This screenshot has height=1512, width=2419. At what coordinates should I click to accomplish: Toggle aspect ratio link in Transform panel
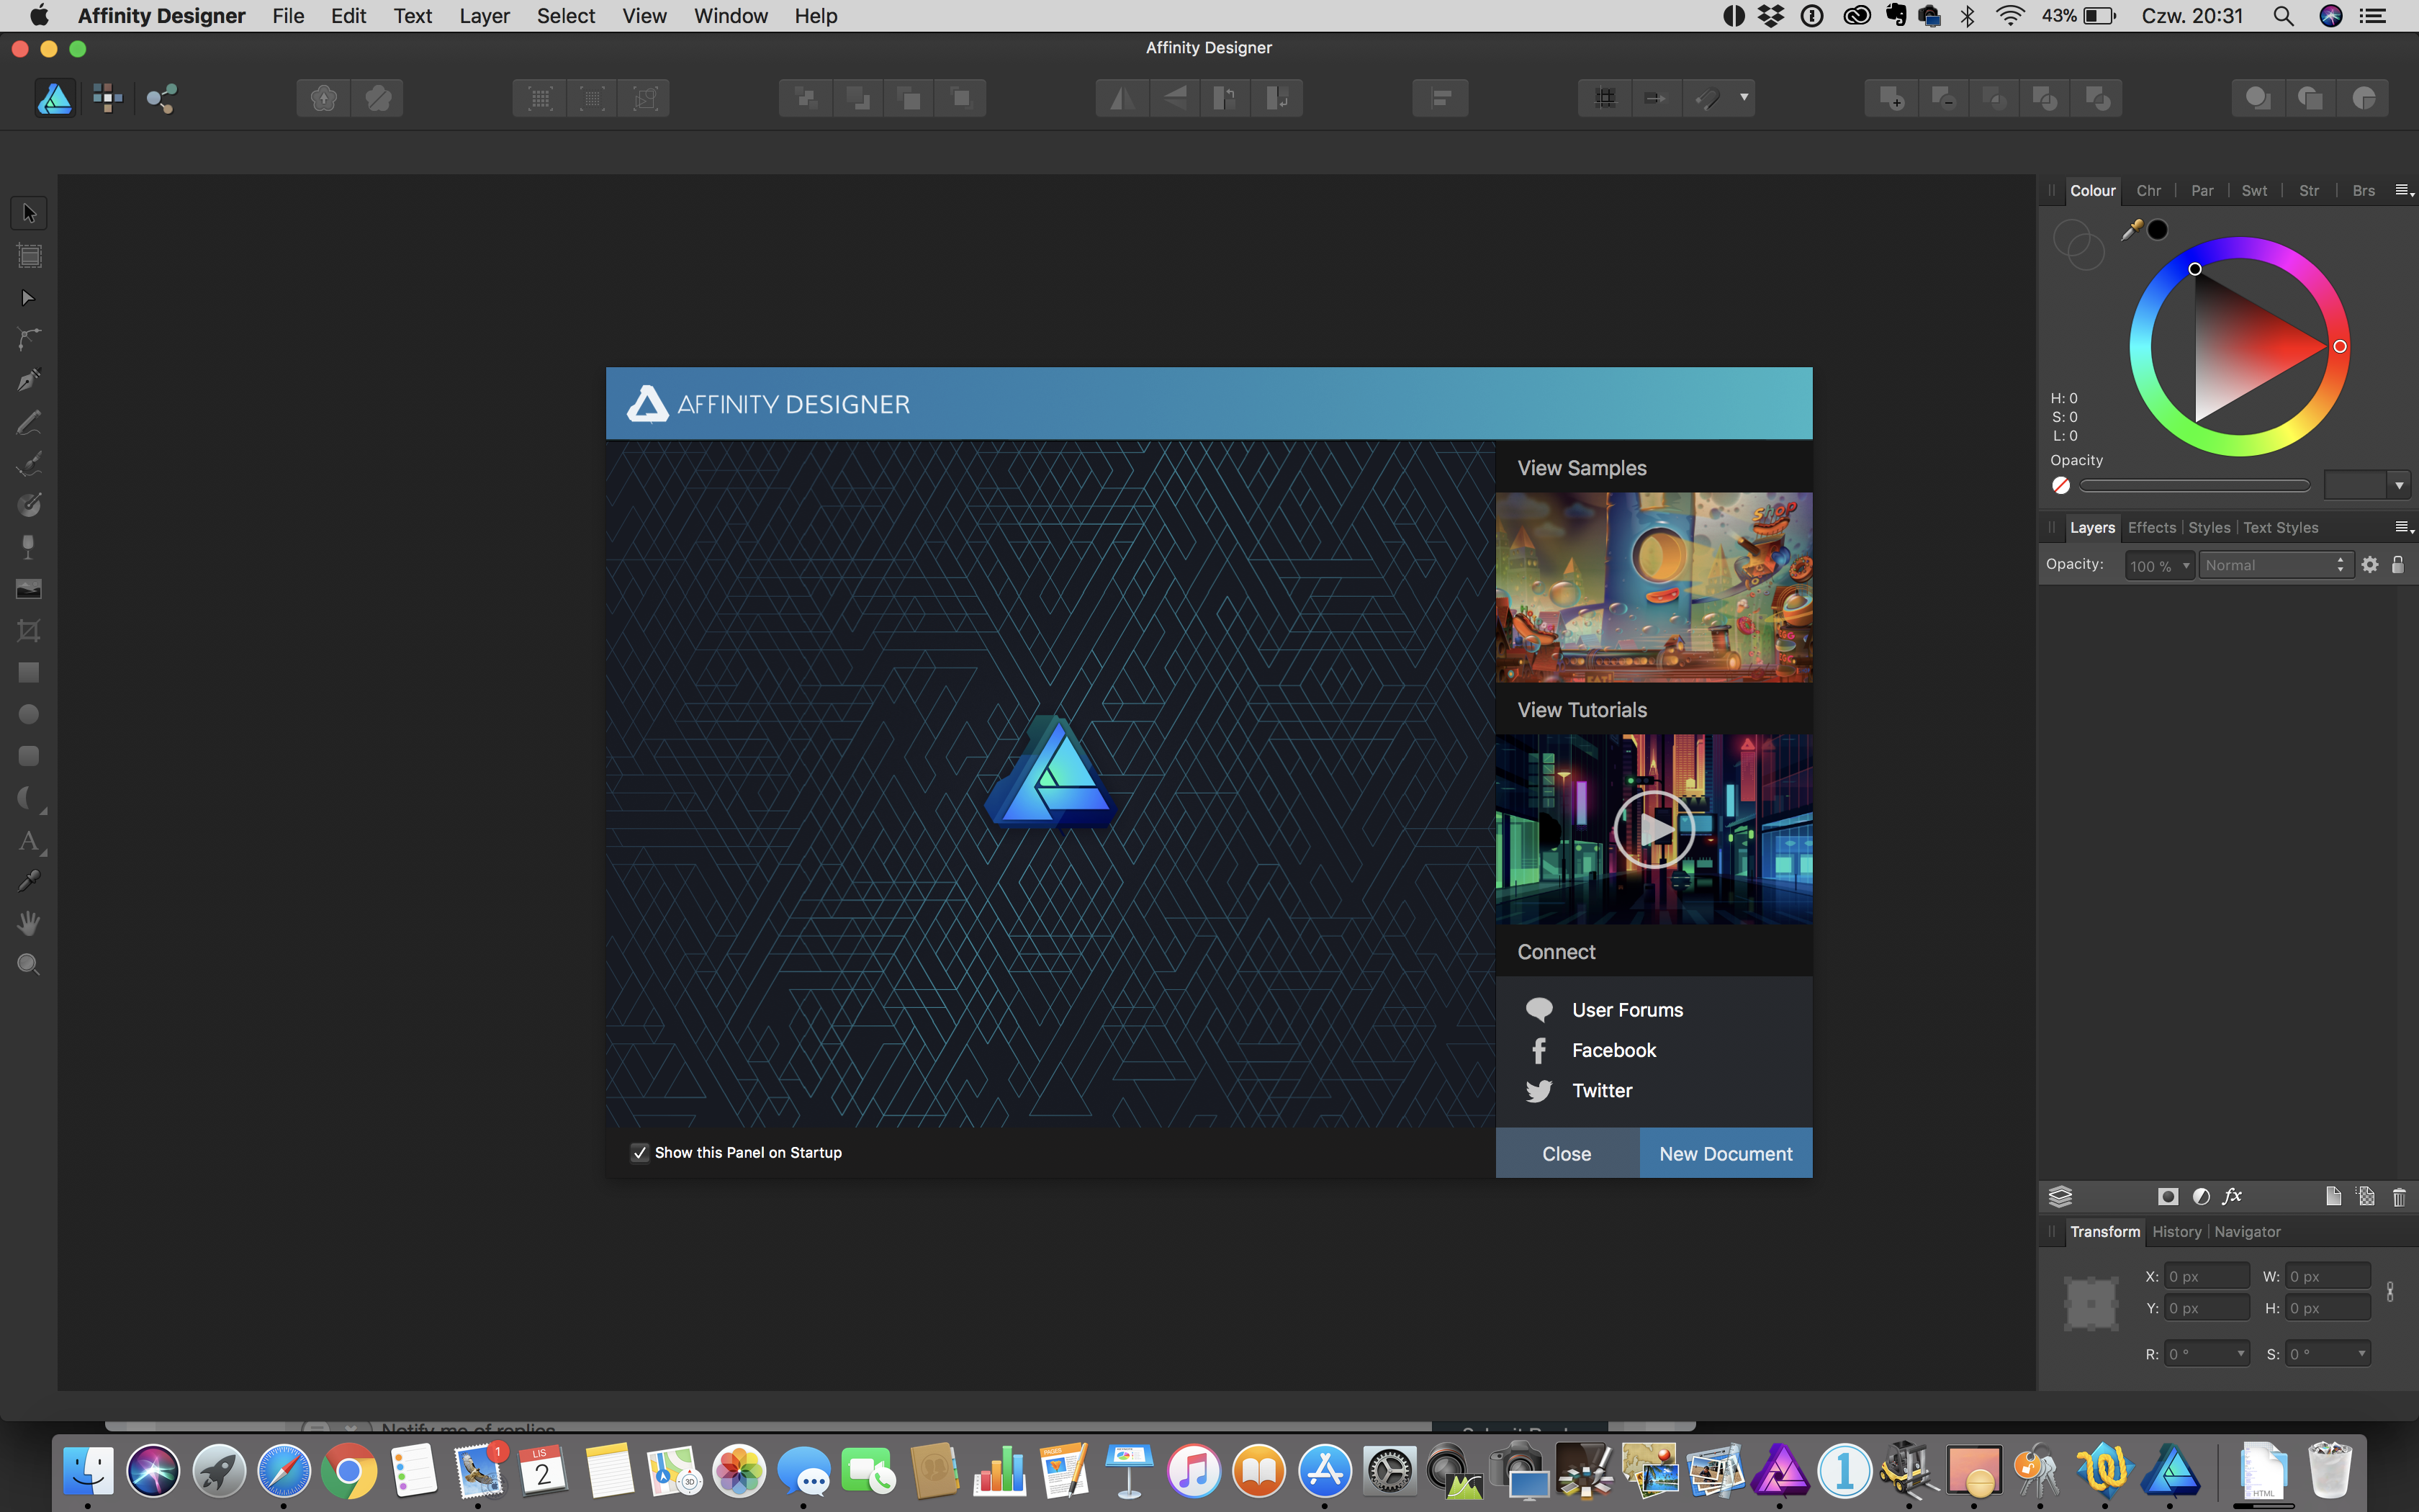(x=2390, y=1292)
